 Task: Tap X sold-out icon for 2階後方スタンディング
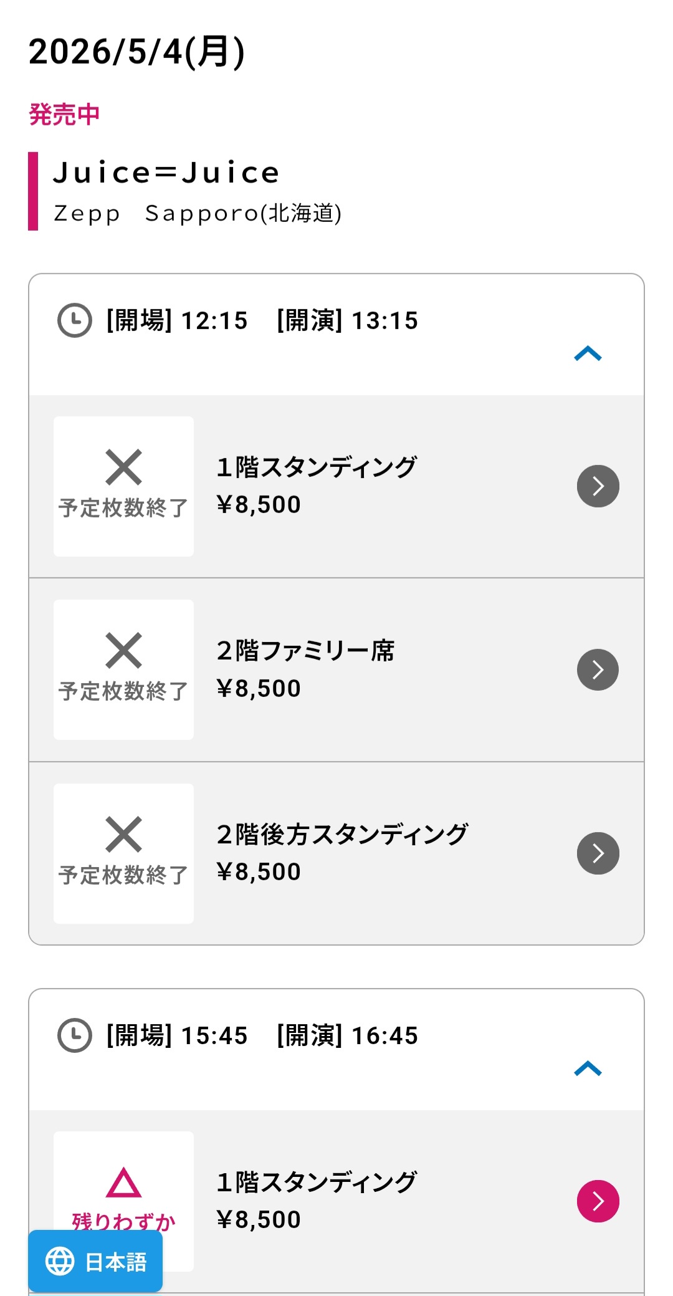123,834
